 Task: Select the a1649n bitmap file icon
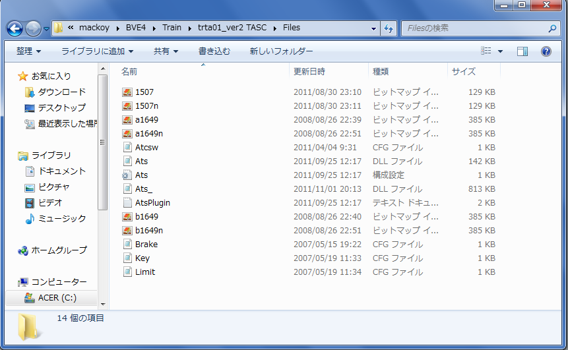(127, 134)
